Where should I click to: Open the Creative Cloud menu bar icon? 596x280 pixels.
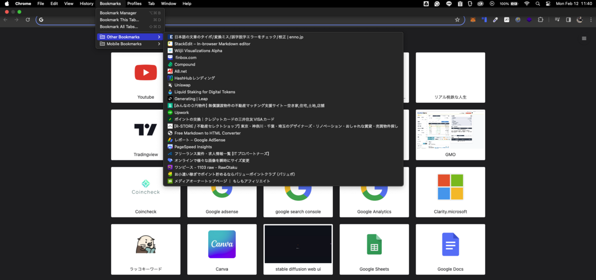[481, 3]
